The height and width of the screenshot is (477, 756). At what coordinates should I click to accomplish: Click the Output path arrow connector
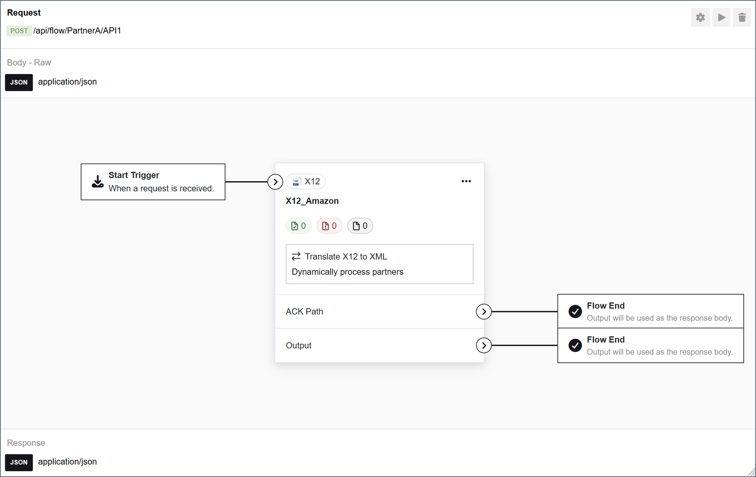tap(484, 346)
